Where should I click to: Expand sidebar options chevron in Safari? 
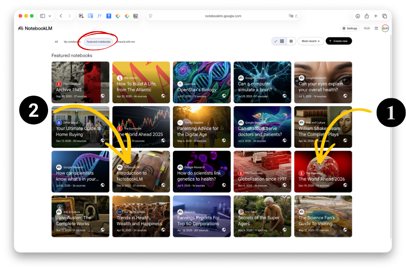pos(50,16)
